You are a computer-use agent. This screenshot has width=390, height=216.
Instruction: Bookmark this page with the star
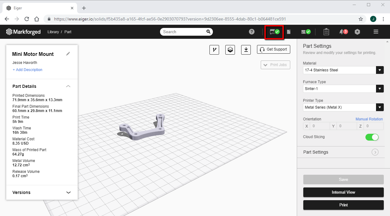[x=361, y=19]
